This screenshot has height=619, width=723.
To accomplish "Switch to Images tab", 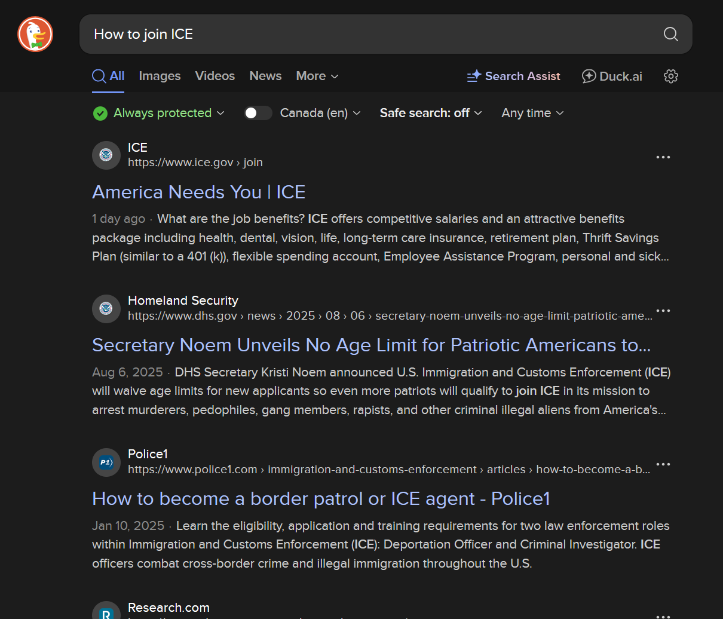I will coord(160,76).
